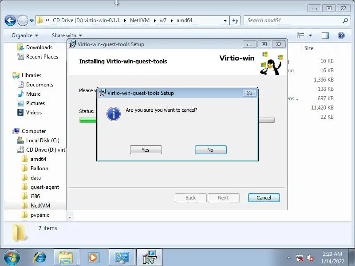
Task: Click No in the cancel dialog
Action: click(x=210, y=150)
